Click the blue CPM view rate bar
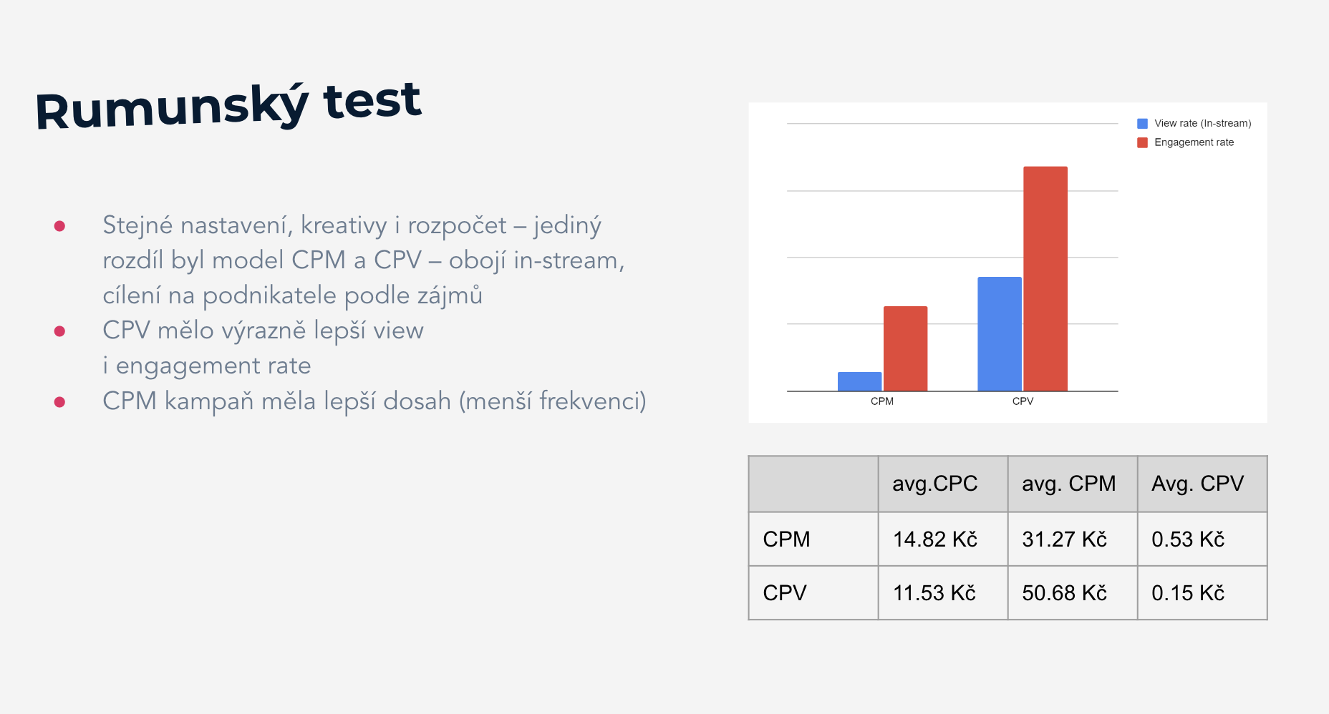Viewport: 1329px width, 714px height. coord(859,381)
